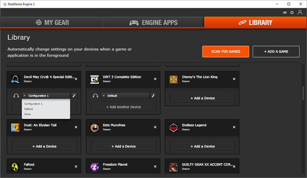Screen dimensions: 307x178
Task: Click headset icon in Devil May Cry card
Action: [16, 96]
